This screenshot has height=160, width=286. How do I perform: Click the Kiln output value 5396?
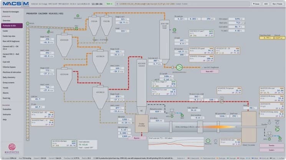[237, 19]
